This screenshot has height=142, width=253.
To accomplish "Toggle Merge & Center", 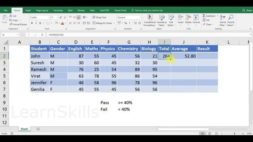I will (x=102, y=23).
